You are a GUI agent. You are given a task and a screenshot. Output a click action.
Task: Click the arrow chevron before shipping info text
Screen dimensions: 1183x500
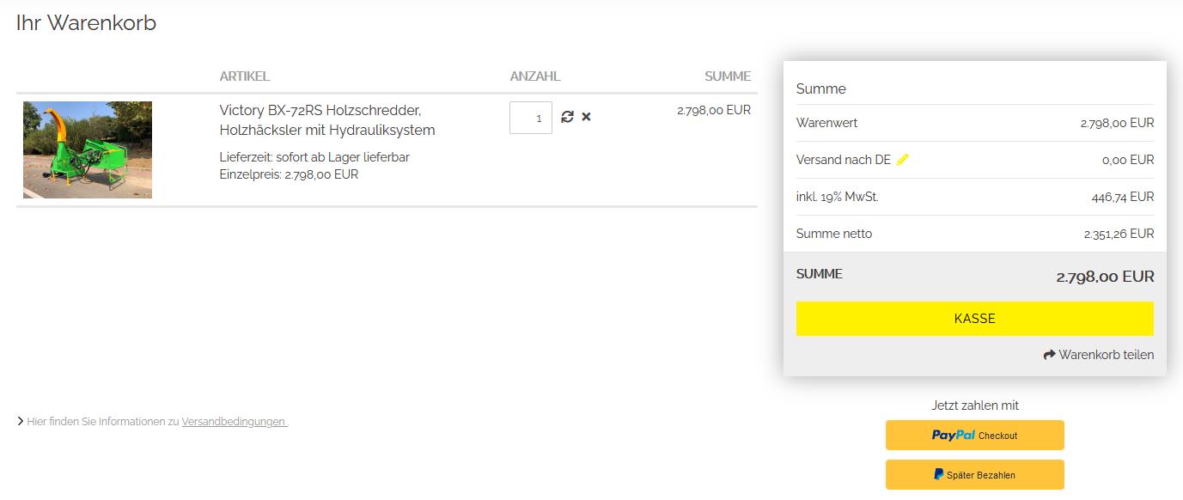point(20,422)
